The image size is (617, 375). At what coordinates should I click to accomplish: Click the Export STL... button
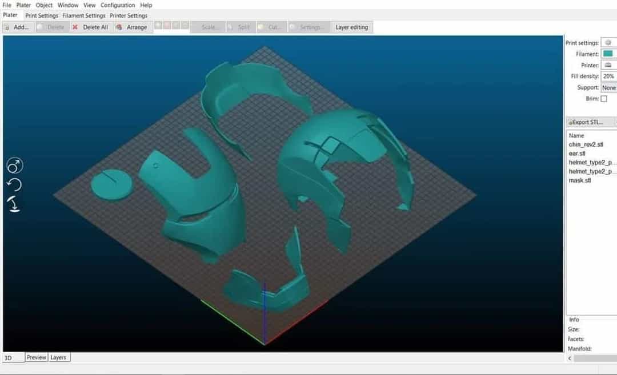click(x=590, y=122)
